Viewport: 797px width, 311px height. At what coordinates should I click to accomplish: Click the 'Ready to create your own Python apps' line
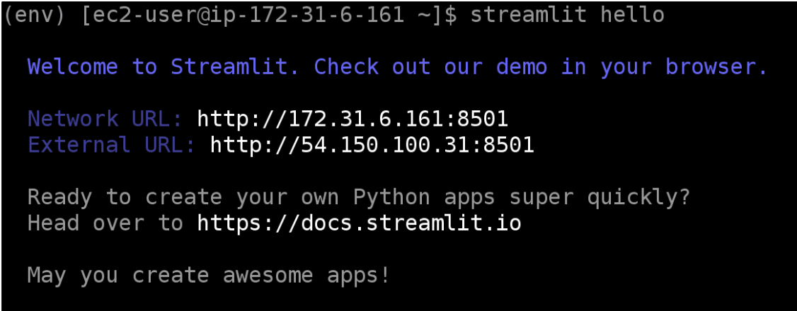point(359,197)
